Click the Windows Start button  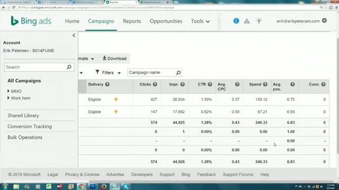click(5, 186)
